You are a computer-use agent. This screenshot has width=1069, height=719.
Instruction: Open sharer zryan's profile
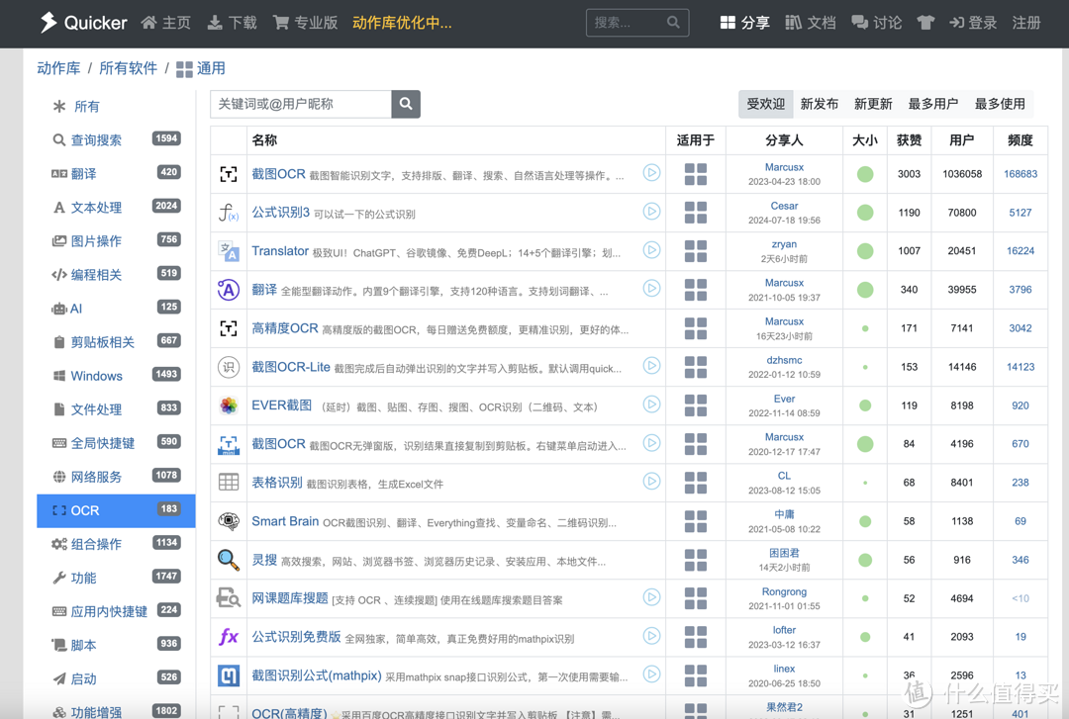(784, 244)
